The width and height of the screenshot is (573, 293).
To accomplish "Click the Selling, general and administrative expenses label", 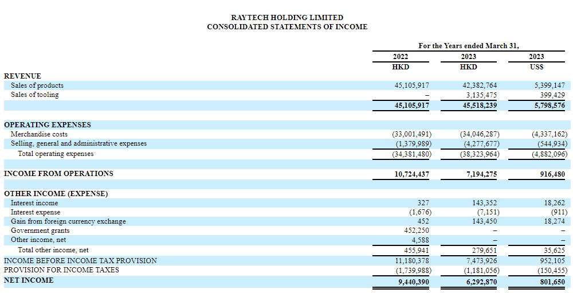I will (79, 143).
